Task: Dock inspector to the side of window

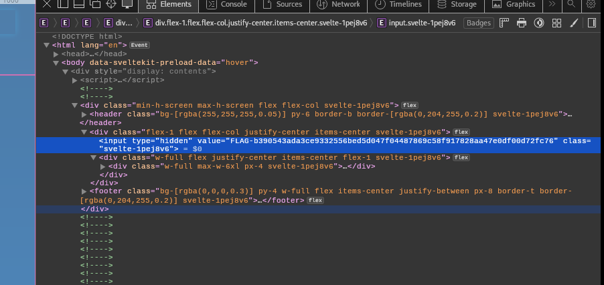Action: [x=63, y=4]
